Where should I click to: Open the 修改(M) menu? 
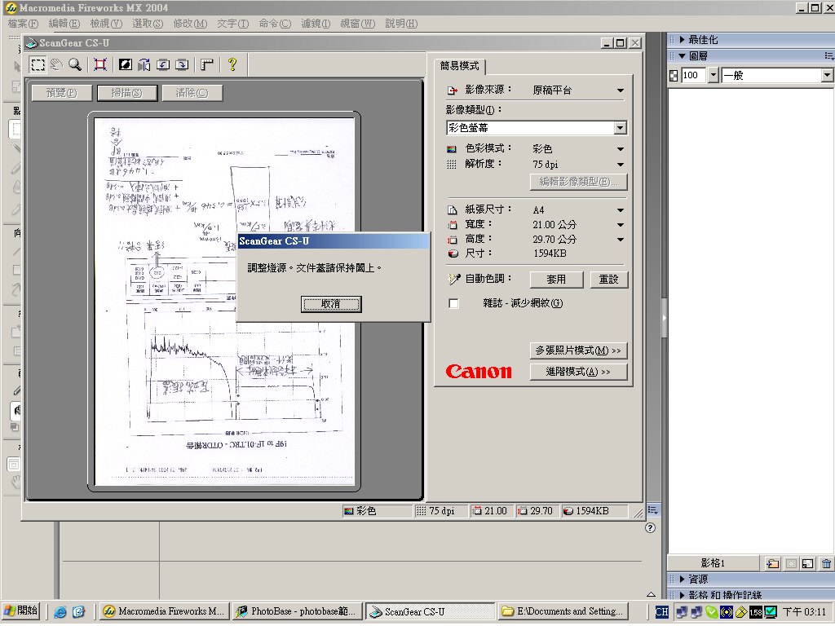pyautogui.click(x=190, y=24)
